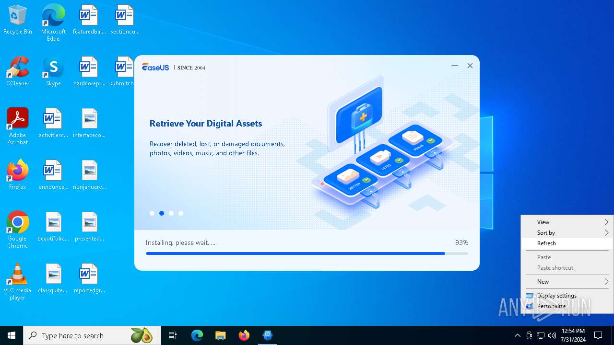Viewport: 614px width, 345px height.
Task: Choose Refresh in the context menu
Action: [x=567, y=243]
